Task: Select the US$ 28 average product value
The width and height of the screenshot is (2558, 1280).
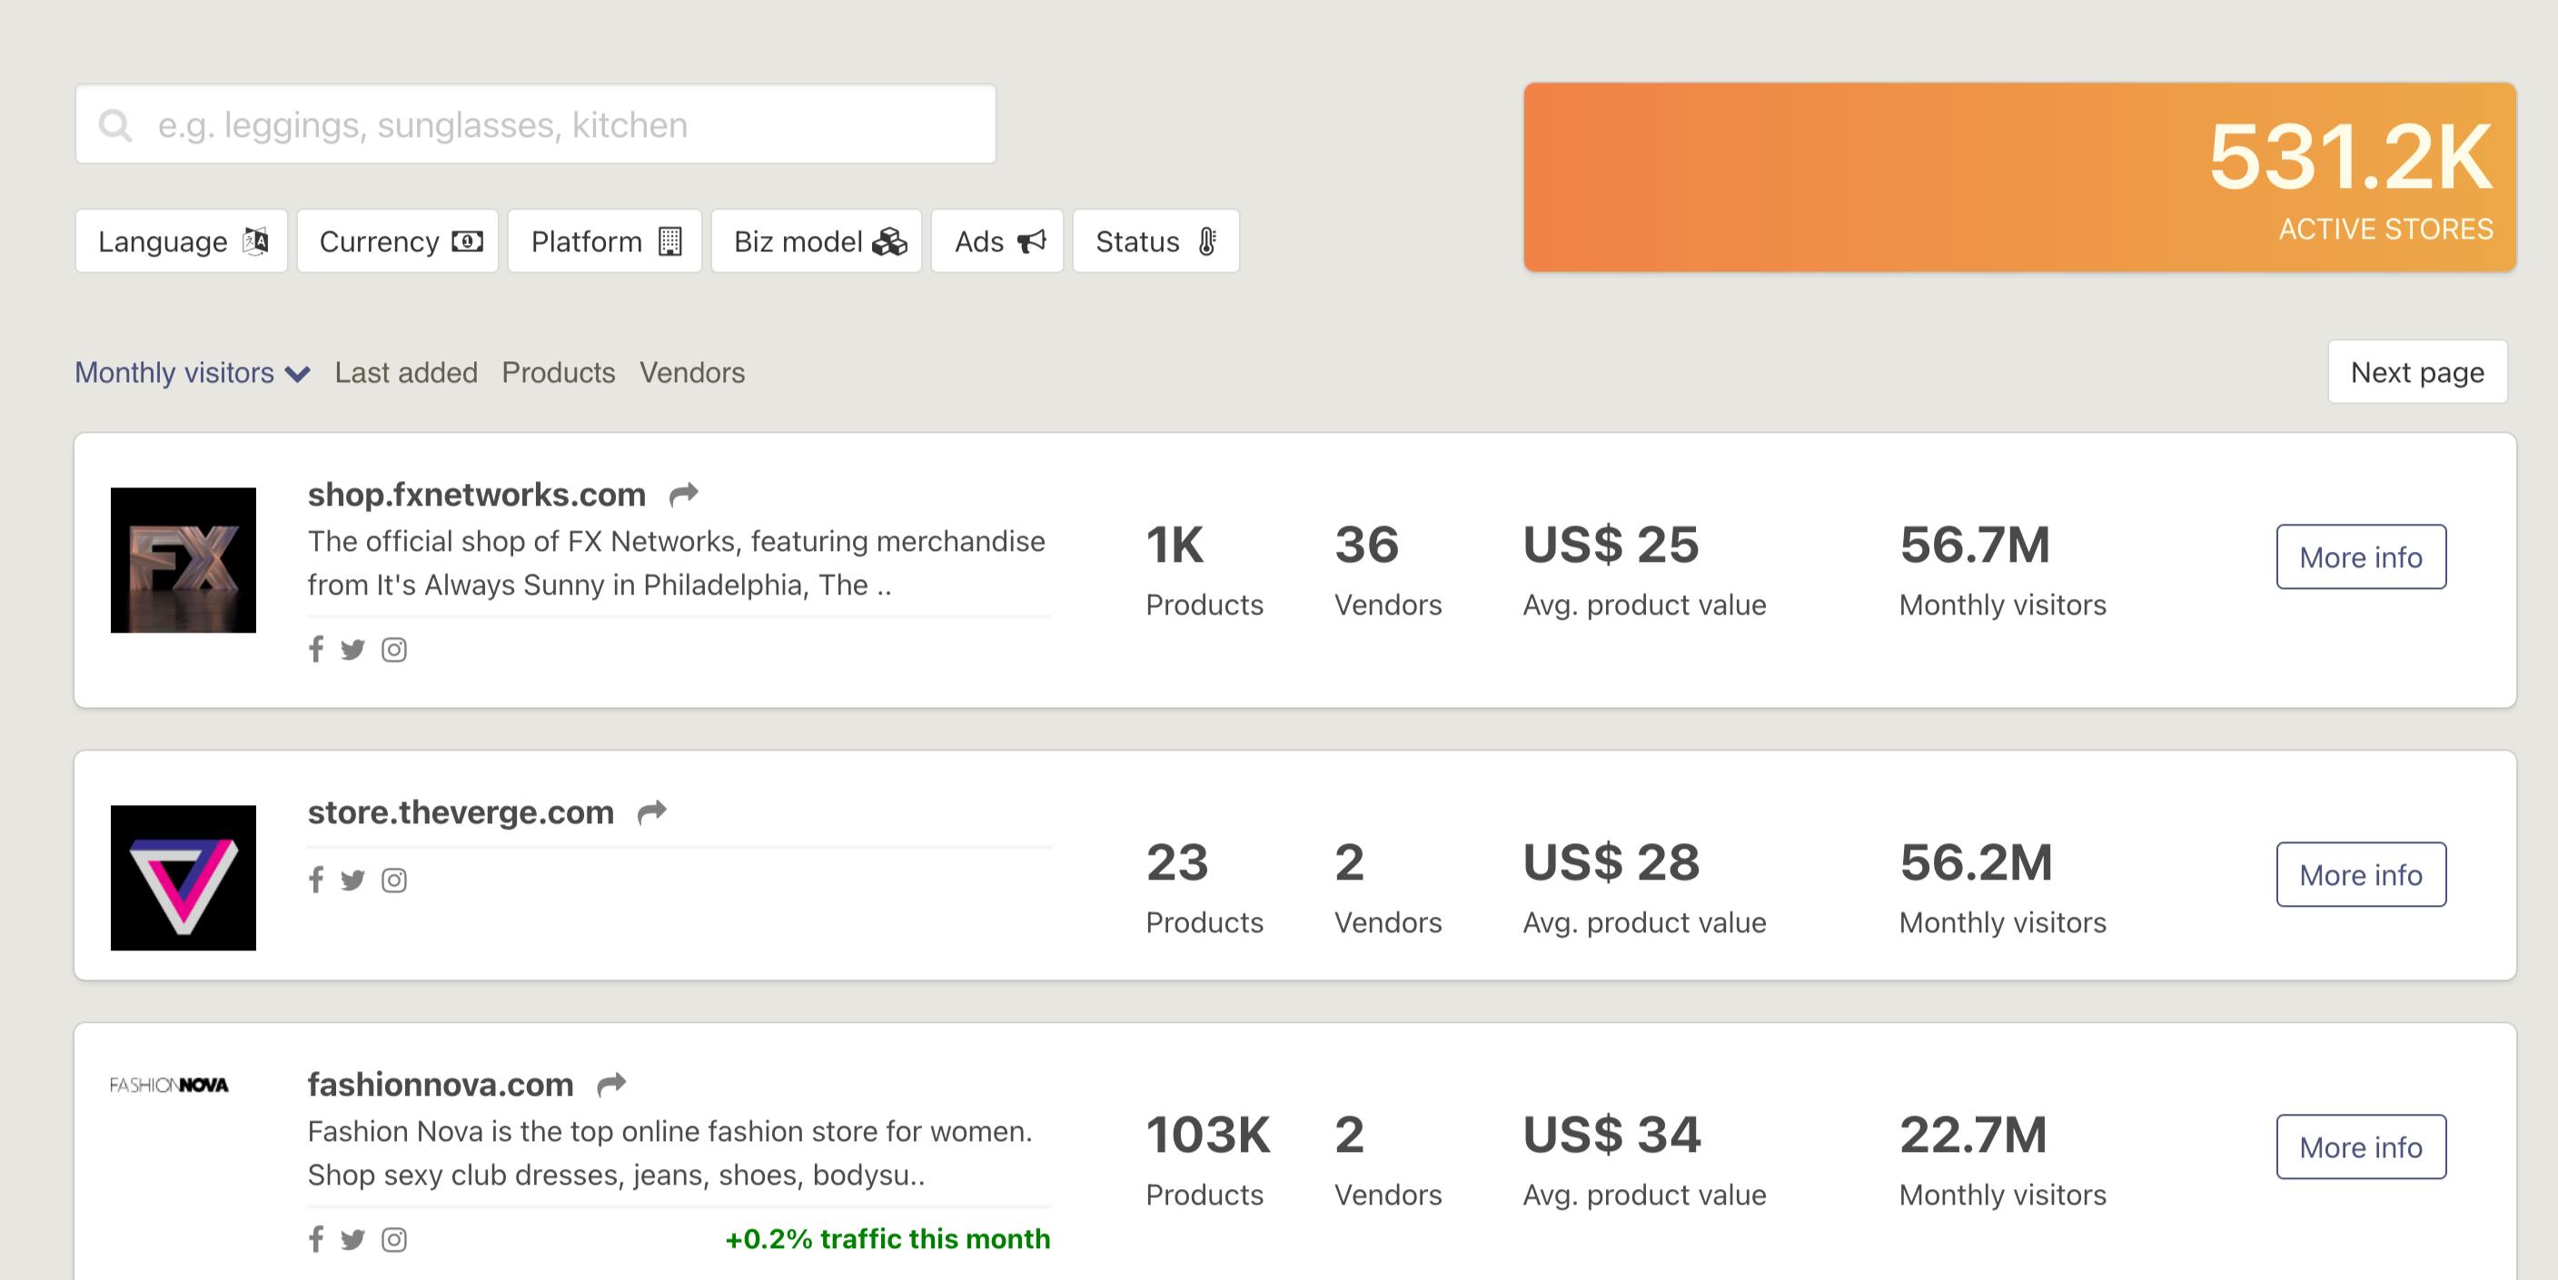Action: pyautogui.click(x=1611, y=862)
